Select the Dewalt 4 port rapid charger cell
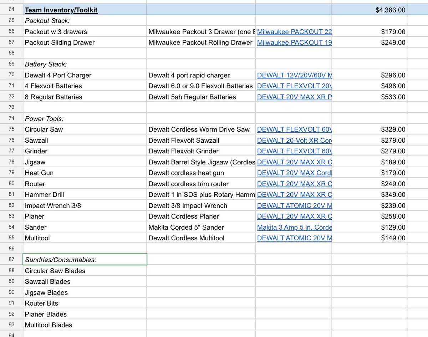Viewport: 428px width, 337px height. 201,75
